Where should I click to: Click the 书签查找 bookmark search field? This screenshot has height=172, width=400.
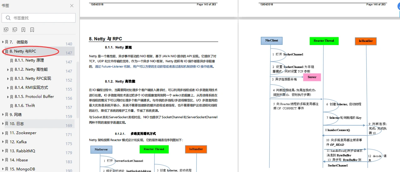click(39, 18)
